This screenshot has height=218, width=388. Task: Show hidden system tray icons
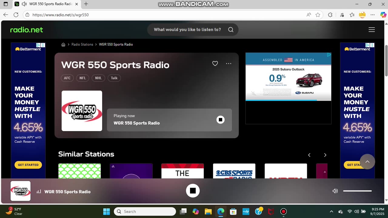pos(331,211)
